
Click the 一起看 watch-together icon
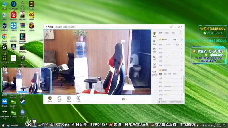click(78, 99)
